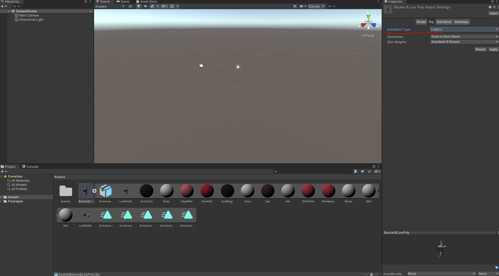Click the Open button in Inspector
Screen dimensions: 499x276
pyautogui.click(x=494, y=13)
